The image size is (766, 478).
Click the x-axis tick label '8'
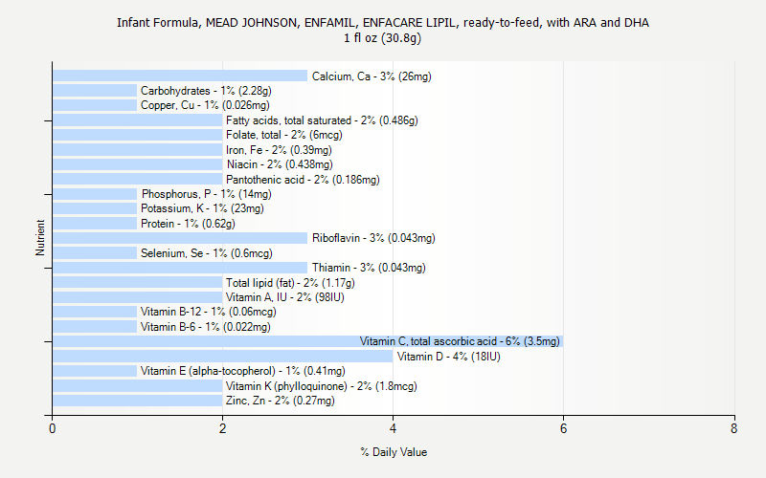tap(734, 428)
